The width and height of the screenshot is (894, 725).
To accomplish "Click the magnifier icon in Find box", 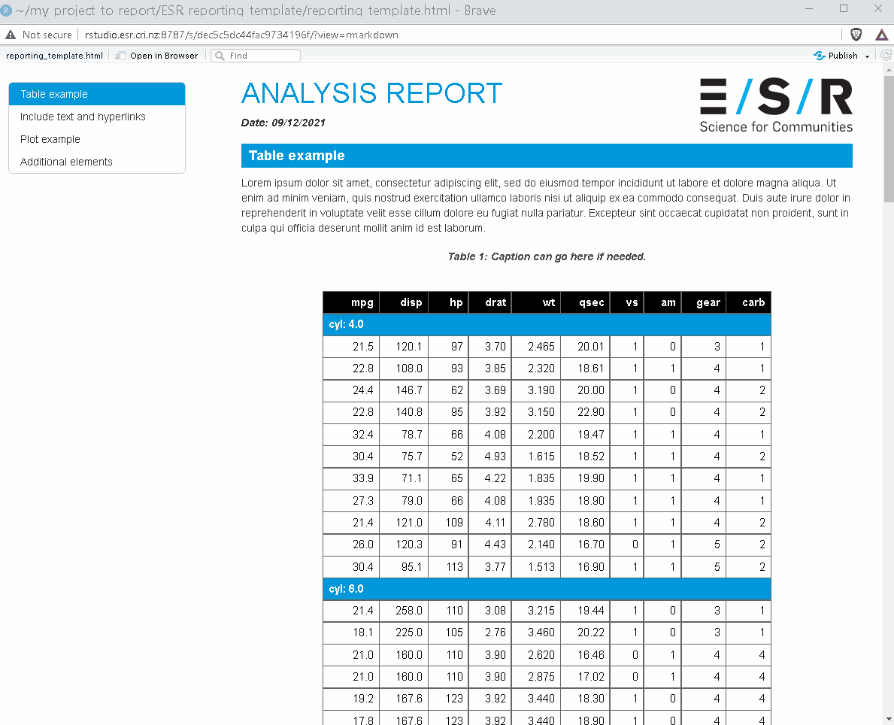I will point(220,56).
